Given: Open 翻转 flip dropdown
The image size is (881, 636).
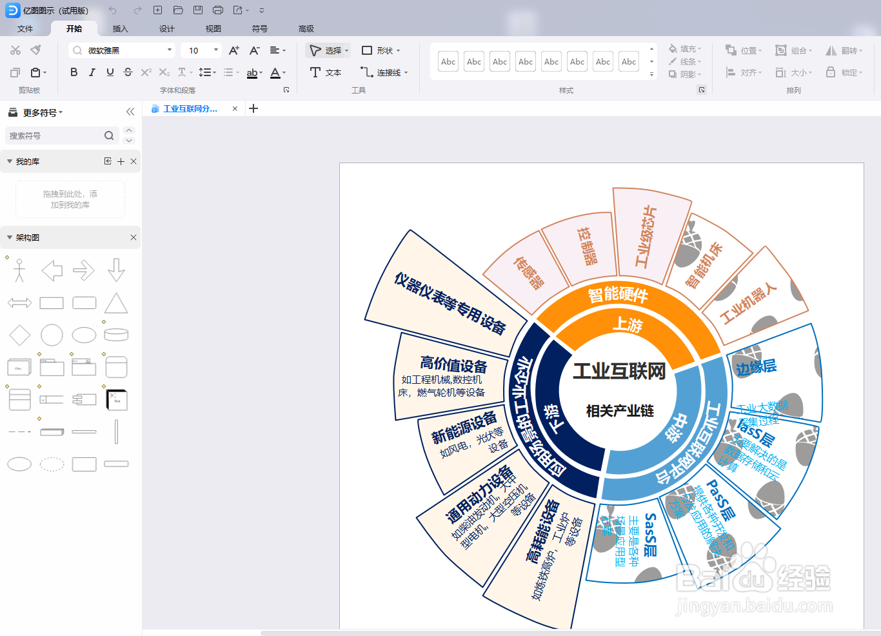Looking at the screenshot, I should pyautogui.click(x=844, y=50).
